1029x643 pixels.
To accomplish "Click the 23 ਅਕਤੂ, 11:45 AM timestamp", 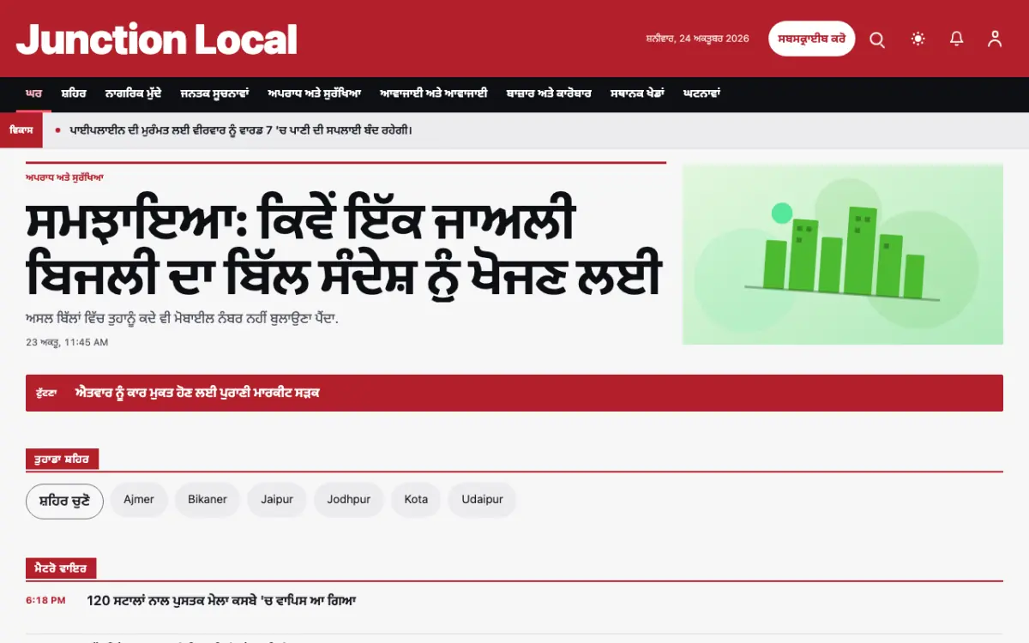I will [67, 342].
